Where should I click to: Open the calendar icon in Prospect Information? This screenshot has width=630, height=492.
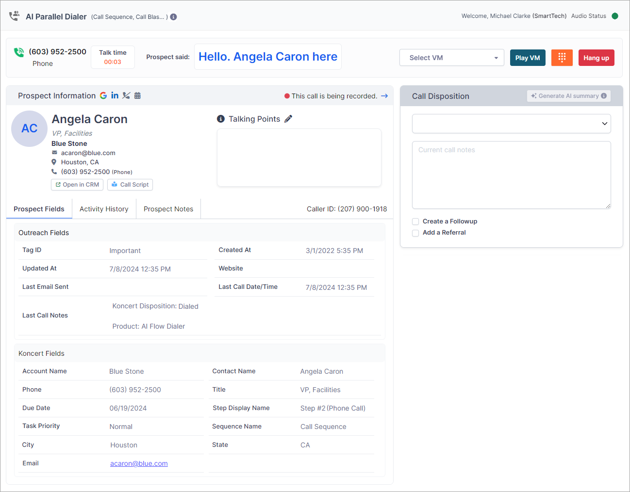137,95
